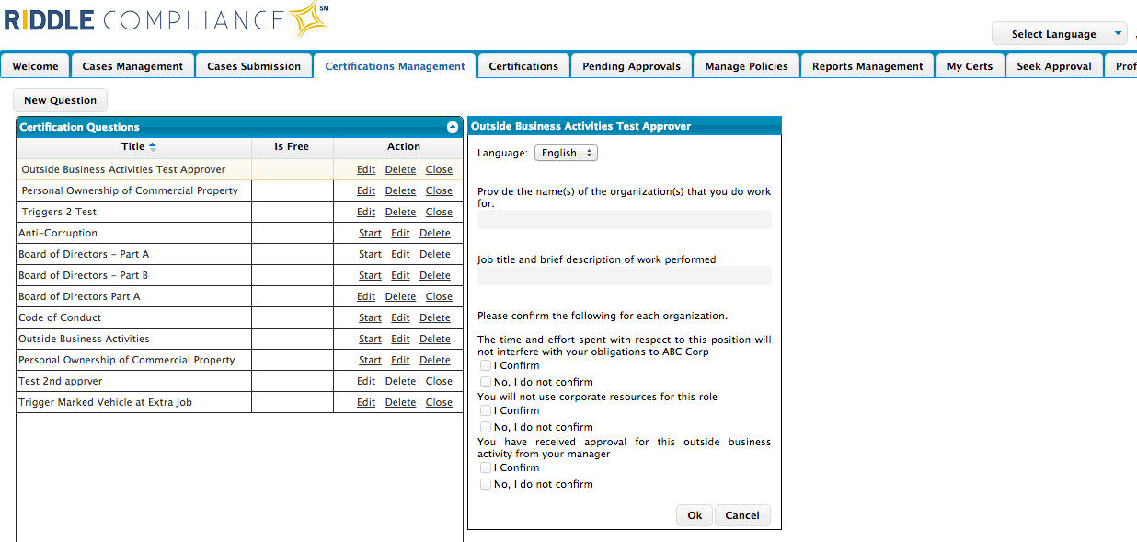Edit the Test 2nd apprver question
This screenshot has height=542, width=1137.
click(366, 381)
